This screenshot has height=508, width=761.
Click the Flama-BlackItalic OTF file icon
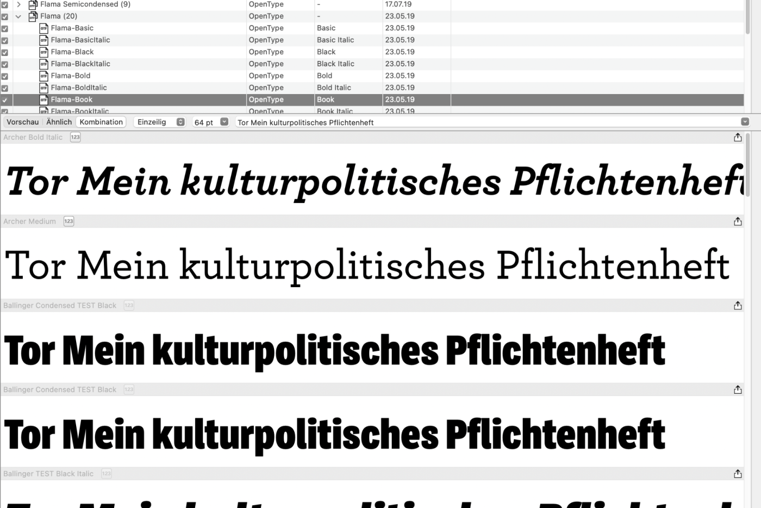(x=43, y=64)
